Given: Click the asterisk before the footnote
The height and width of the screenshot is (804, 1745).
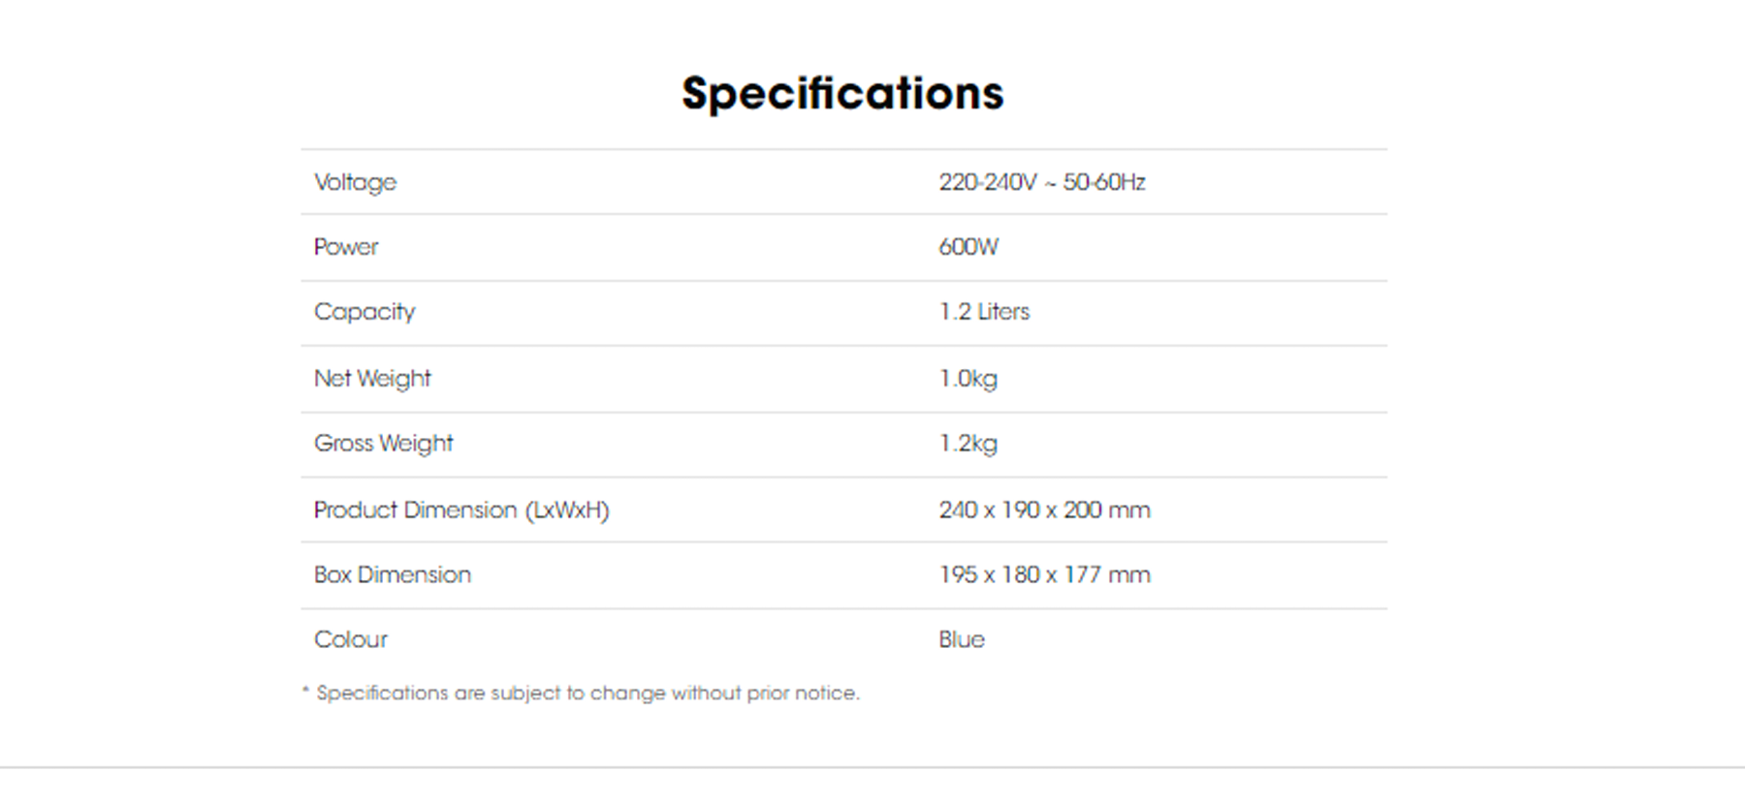Looking at the screenshot, I should (305, 690).
